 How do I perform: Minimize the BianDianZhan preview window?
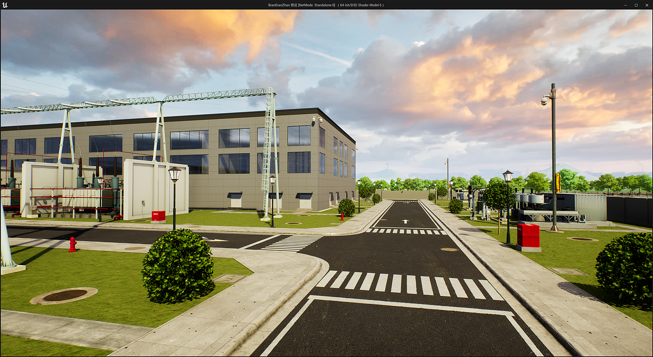625,5
